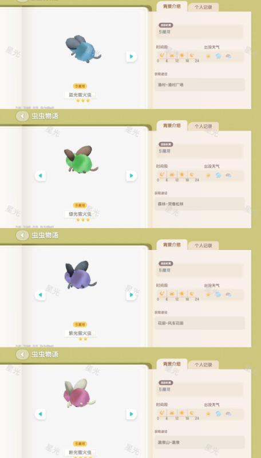Select sunny weather icon for 粉光萤火虫
The image size is (261, 458).
pos(208,414)
